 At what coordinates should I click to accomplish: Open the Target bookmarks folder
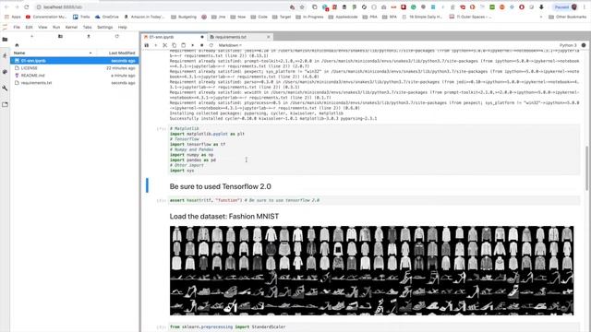282,17
